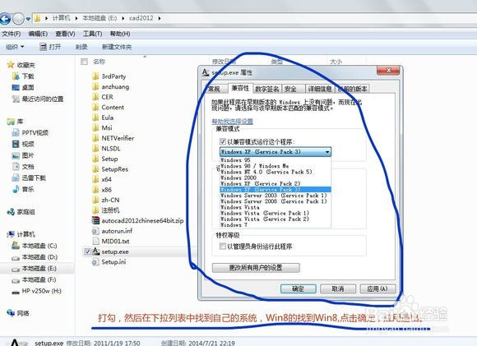
Task: Toggle select-all checkbox beside 名称 header
Action: pyautogui.click(x=84, y=62)
